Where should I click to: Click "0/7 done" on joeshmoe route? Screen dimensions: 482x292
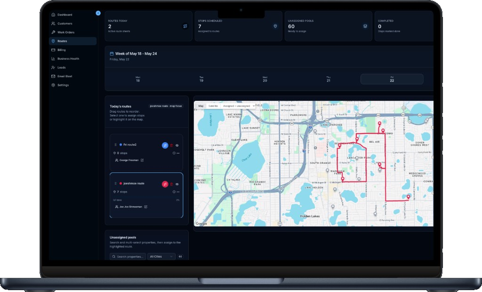pos(117,200)
